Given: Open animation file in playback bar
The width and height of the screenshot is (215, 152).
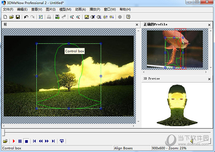Looking at the screenshot, I should pyautogui.click(x=5, y=141).
